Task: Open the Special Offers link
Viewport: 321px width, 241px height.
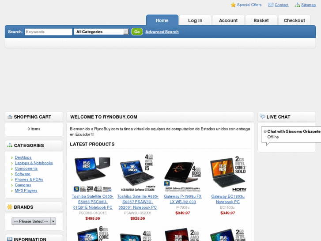Action: pos(249,5)
